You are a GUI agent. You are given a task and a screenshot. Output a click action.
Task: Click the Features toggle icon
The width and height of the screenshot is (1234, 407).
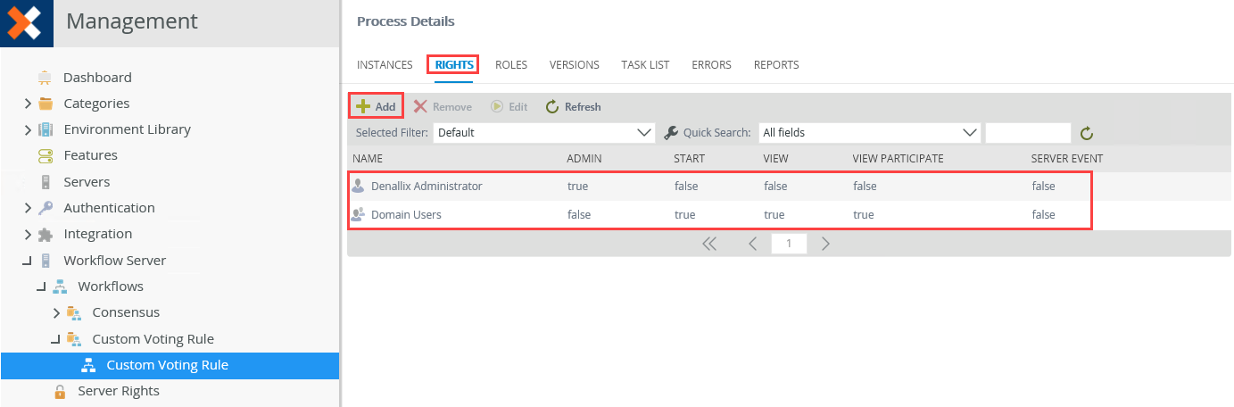[x=46, y=155]
